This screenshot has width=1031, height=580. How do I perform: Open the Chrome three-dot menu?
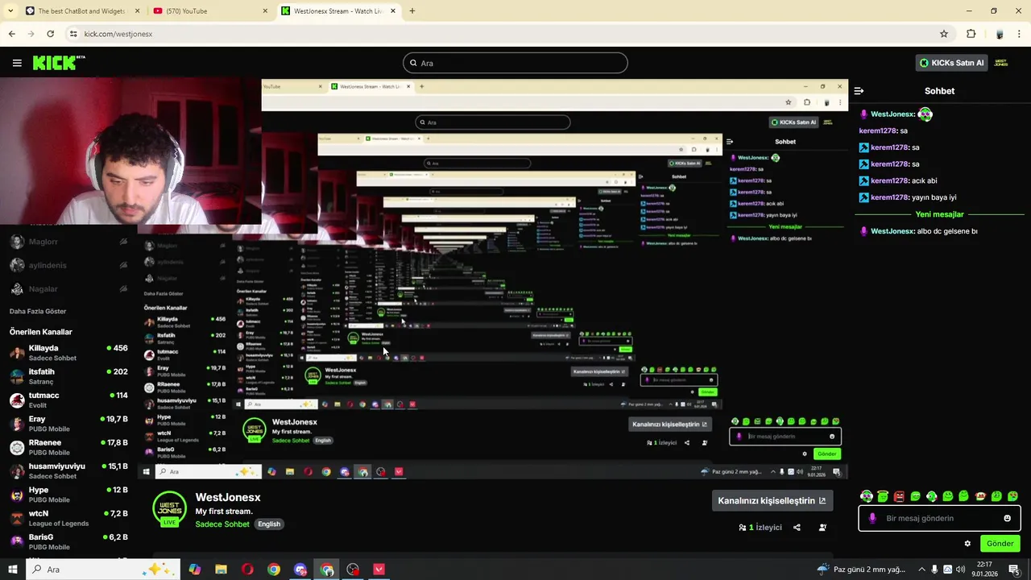pyautogui.click(x=1017, y=34)
